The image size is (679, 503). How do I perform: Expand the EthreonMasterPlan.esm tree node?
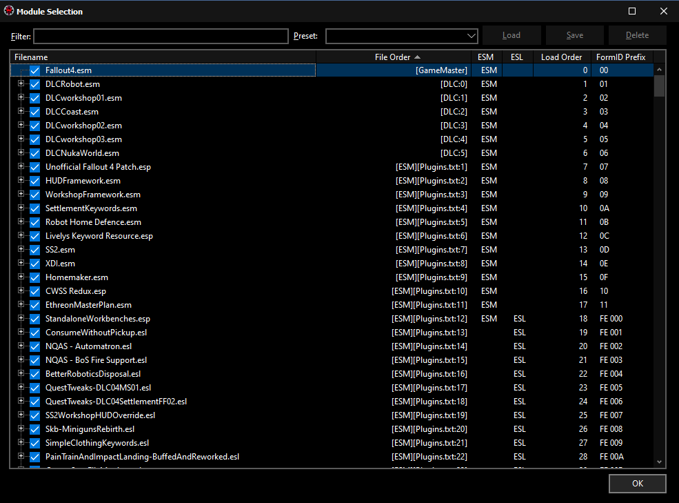point(21,304)
